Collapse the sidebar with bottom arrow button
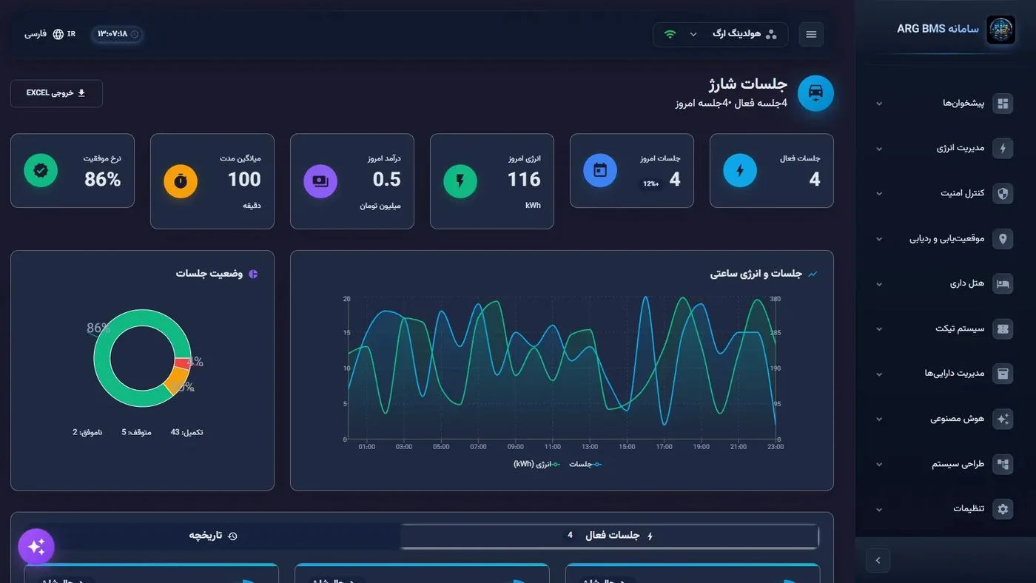 pos(878,560)
